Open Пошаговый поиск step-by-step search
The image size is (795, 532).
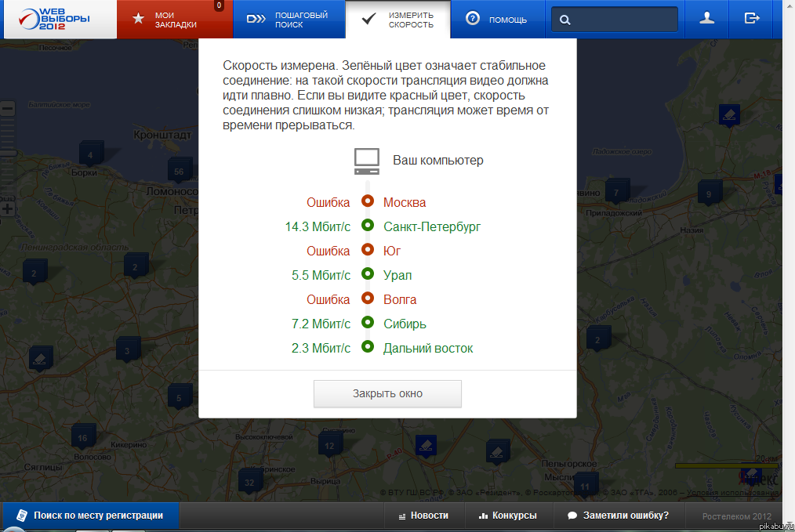pyautogui.click(x=289, y=20)
